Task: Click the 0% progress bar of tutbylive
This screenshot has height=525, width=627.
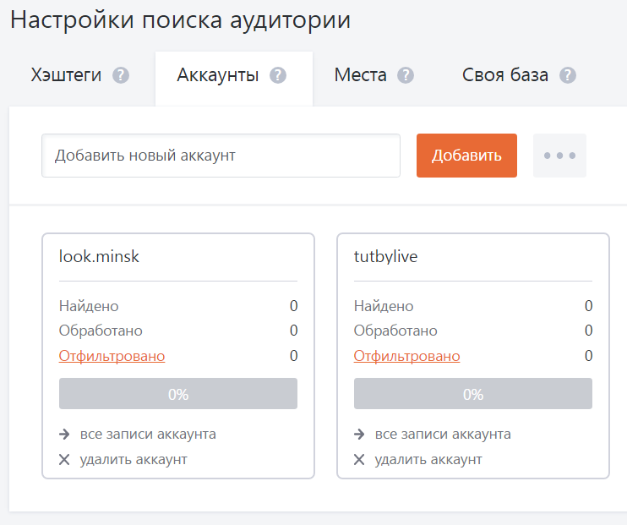Action: (x=473, y=394)
